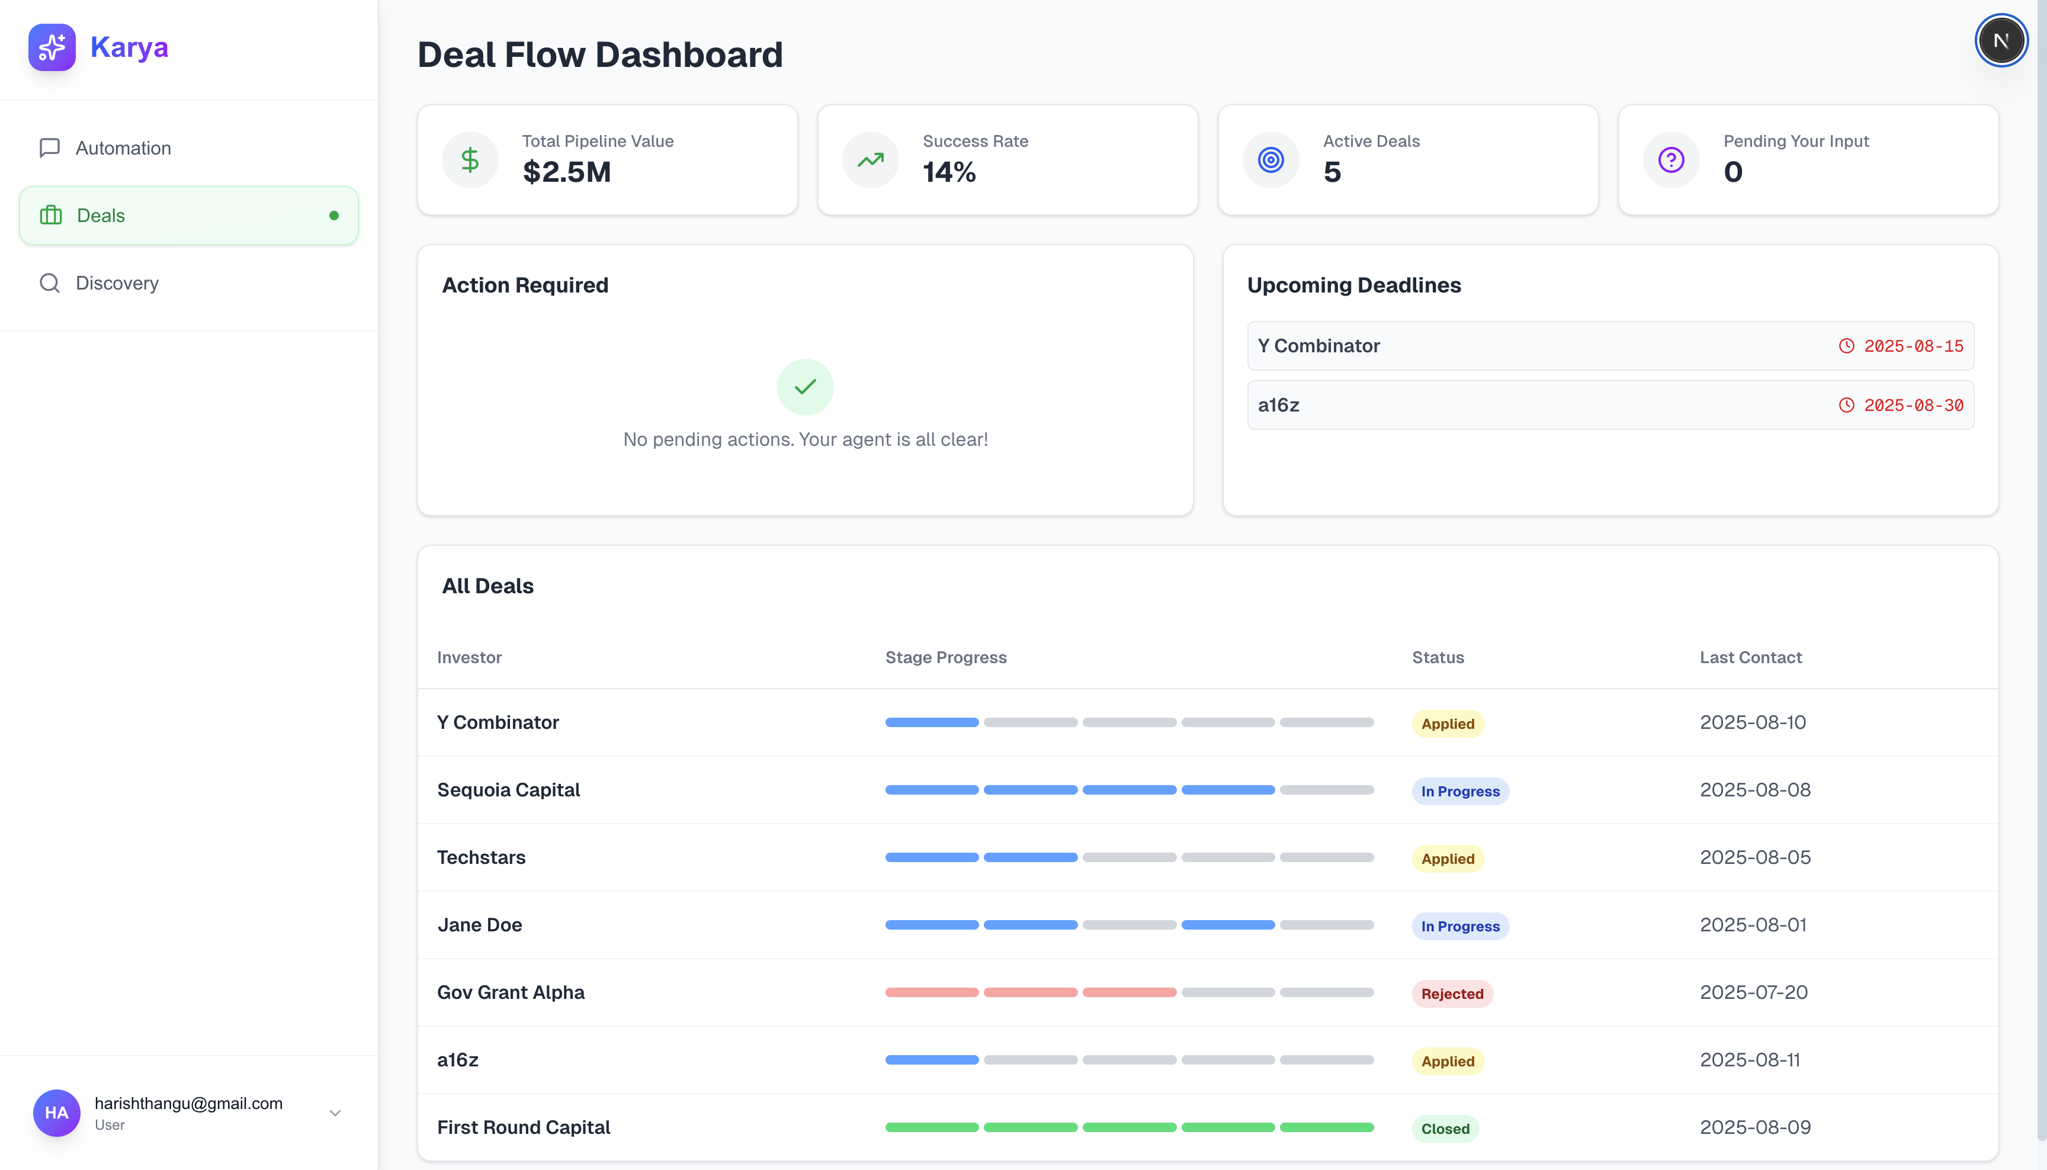Click the Deals briefcase icon
2047x1170 pixels.
coord(50,216)
